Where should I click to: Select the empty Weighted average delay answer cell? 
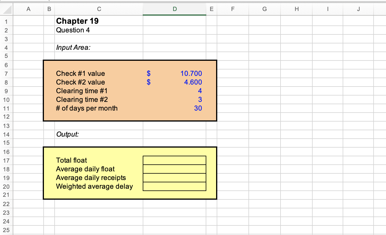[x=175, y=186]
